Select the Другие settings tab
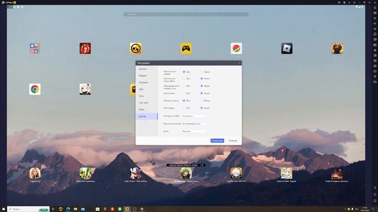Screen dimensions: 378x212 [146, 117]
